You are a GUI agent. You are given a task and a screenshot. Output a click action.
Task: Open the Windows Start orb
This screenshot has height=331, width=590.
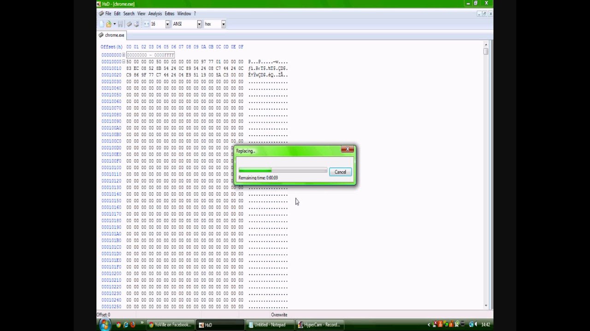105,325
